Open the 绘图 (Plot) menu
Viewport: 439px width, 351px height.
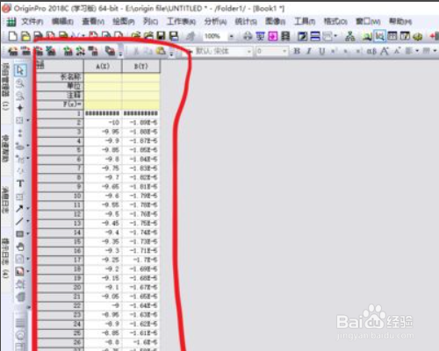click(x=124, y=21)
